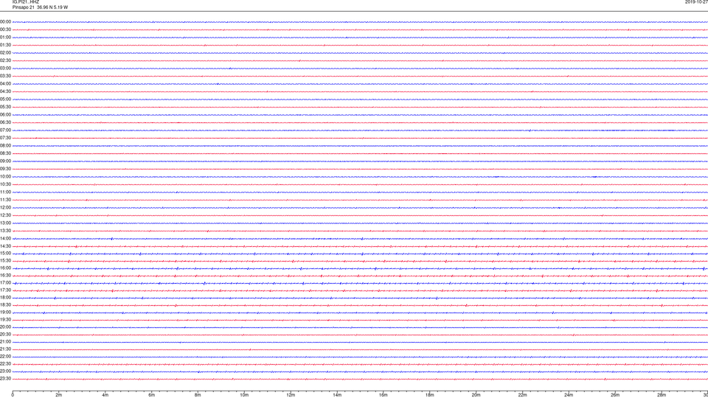708x398 pixels.
Task: Select the '10m' axis tick label
Action: pos(244,395)
